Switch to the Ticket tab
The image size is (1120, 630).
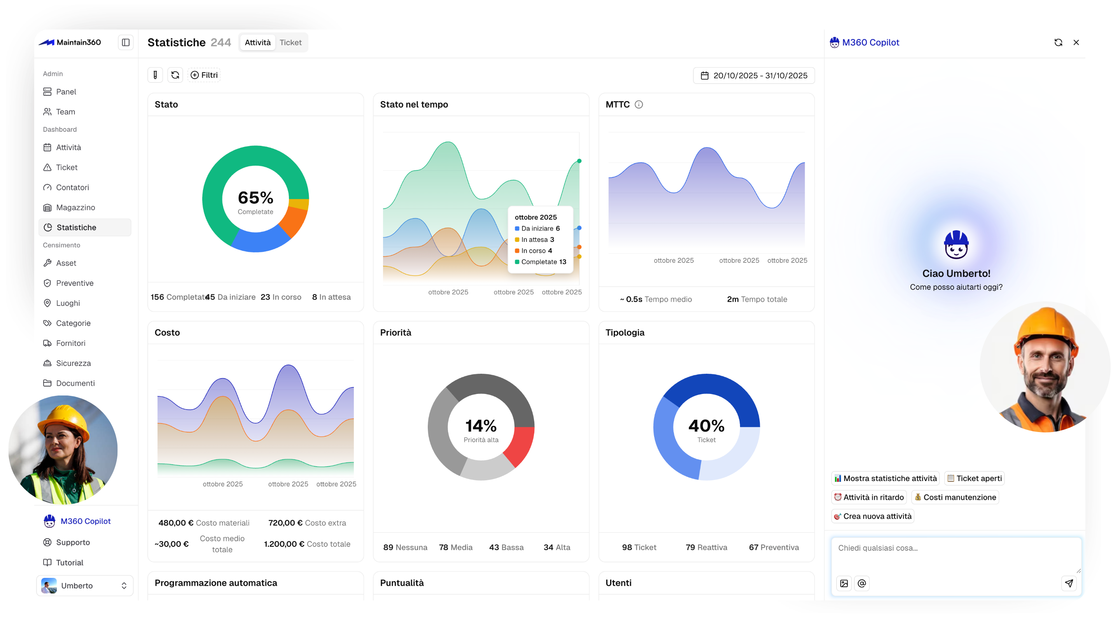[x=290, y=42]
